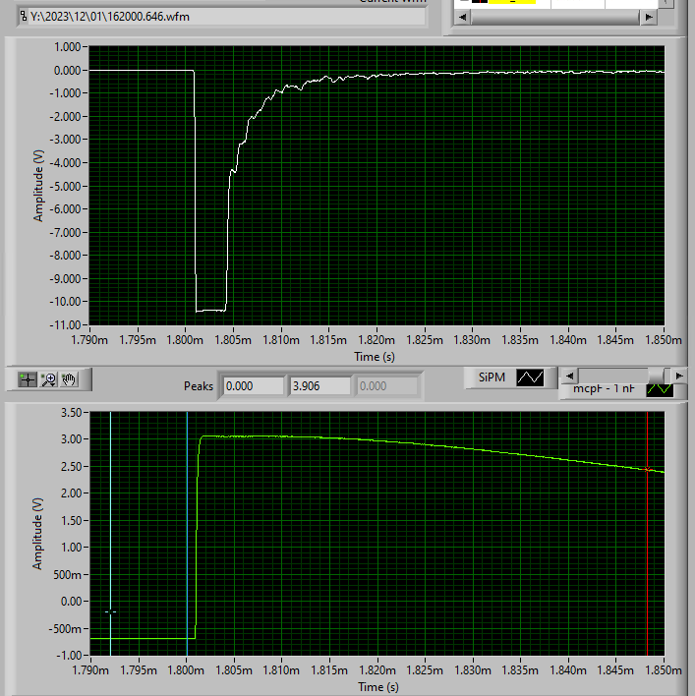The height and width of the screenshot is (696, 695).
Task: Select the hand pan tool in graph palette
Action: tap(69, 379)
